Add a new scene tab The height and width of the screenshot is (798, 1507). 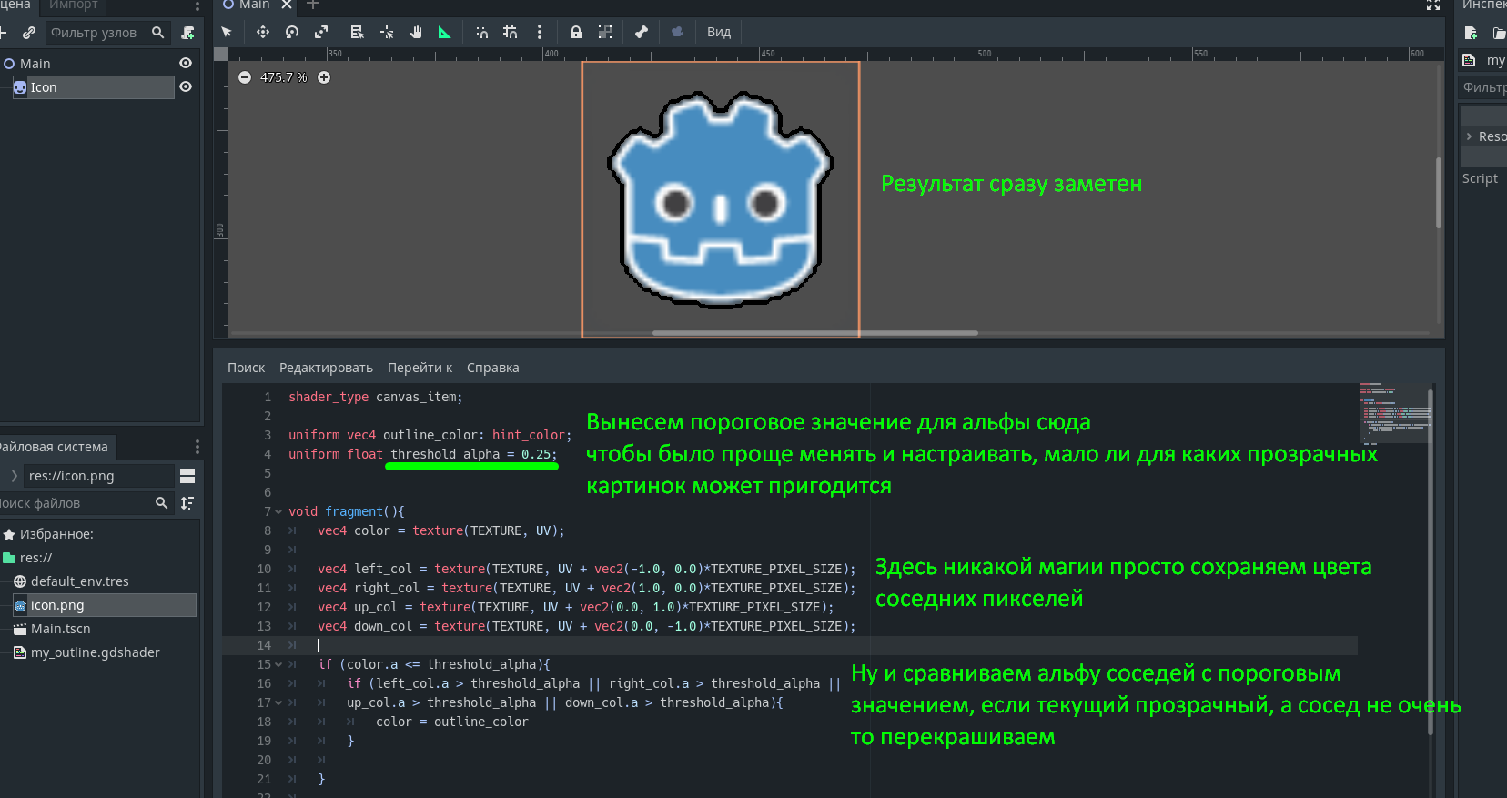313,5
